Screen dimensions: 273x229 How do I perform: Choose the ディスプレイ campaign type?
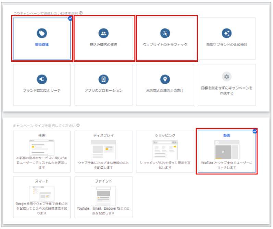103,151
